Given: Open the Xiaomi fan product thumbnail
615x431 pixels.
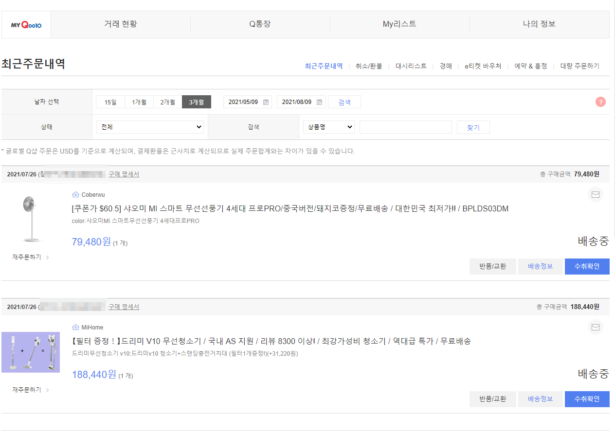Looking at the screenshot, I should [x=32, y=219].
